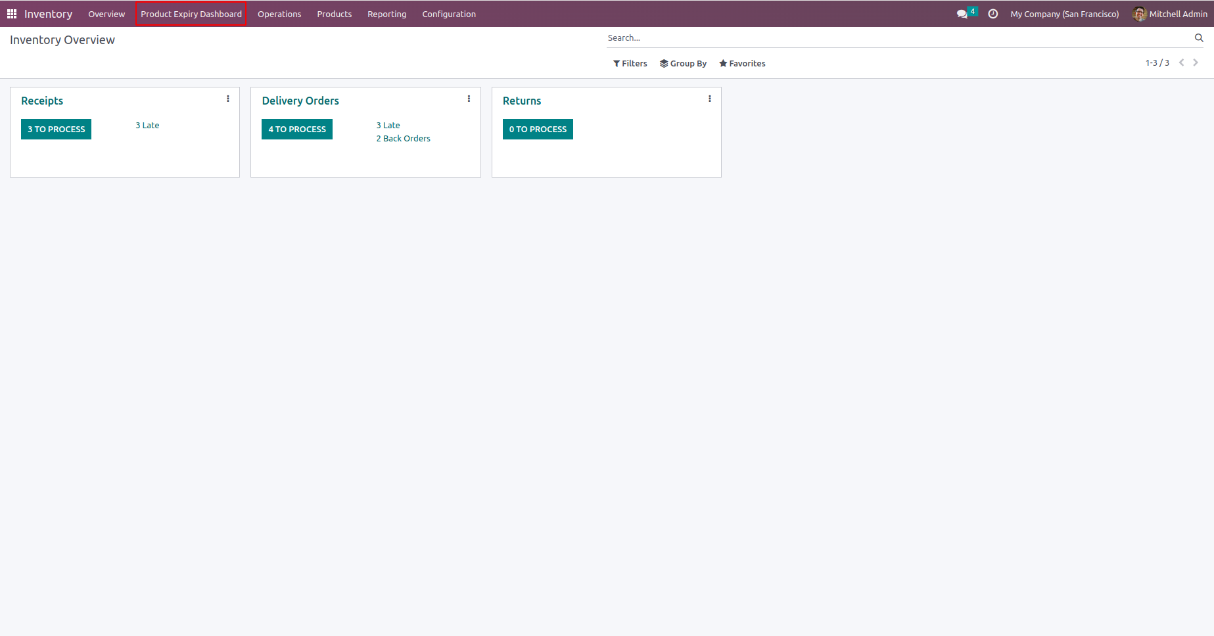Open the Receipts card kebab menu
The height and width of the screenshot is (636, 1214).
click(228, 99)
